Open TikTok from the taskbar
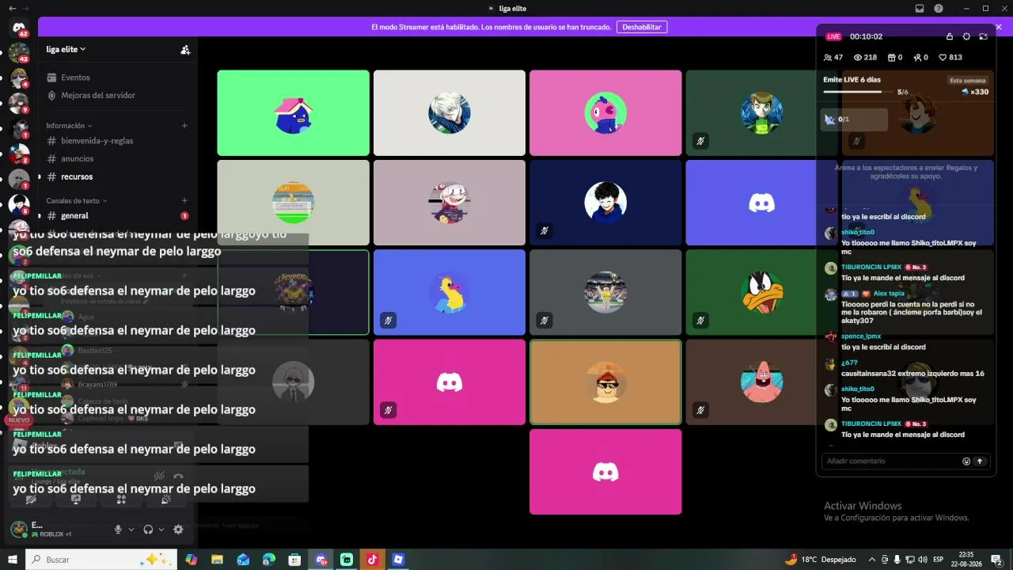 point(372,560)
